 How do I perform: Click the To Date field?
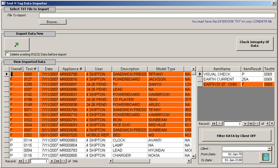tap(232, 160)
